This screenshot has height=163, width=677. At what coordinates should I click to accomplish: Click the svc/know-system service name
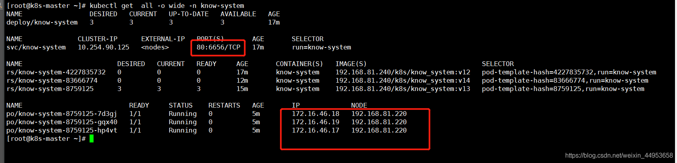(x=36, y=47)
